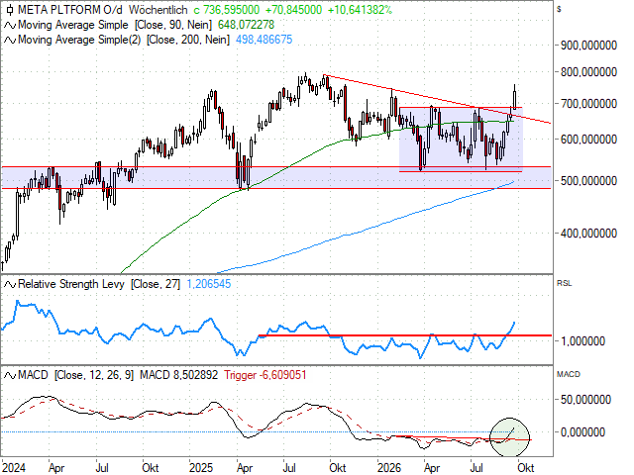Click the MACD panel axis title on the right
Viewport: 634px width, 475px height.
pyautogui.click(x=568, y=375)
